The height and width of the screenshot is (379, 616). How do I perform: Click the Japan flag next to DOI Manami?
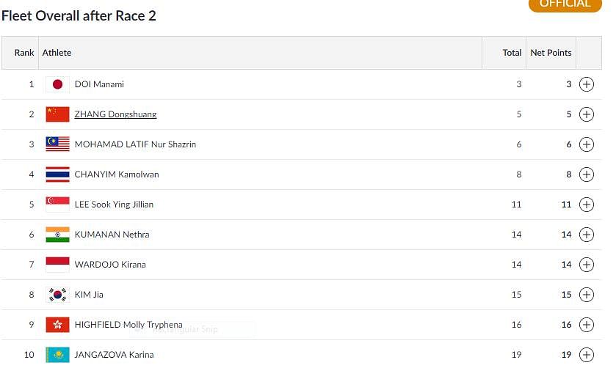(57, 84)
